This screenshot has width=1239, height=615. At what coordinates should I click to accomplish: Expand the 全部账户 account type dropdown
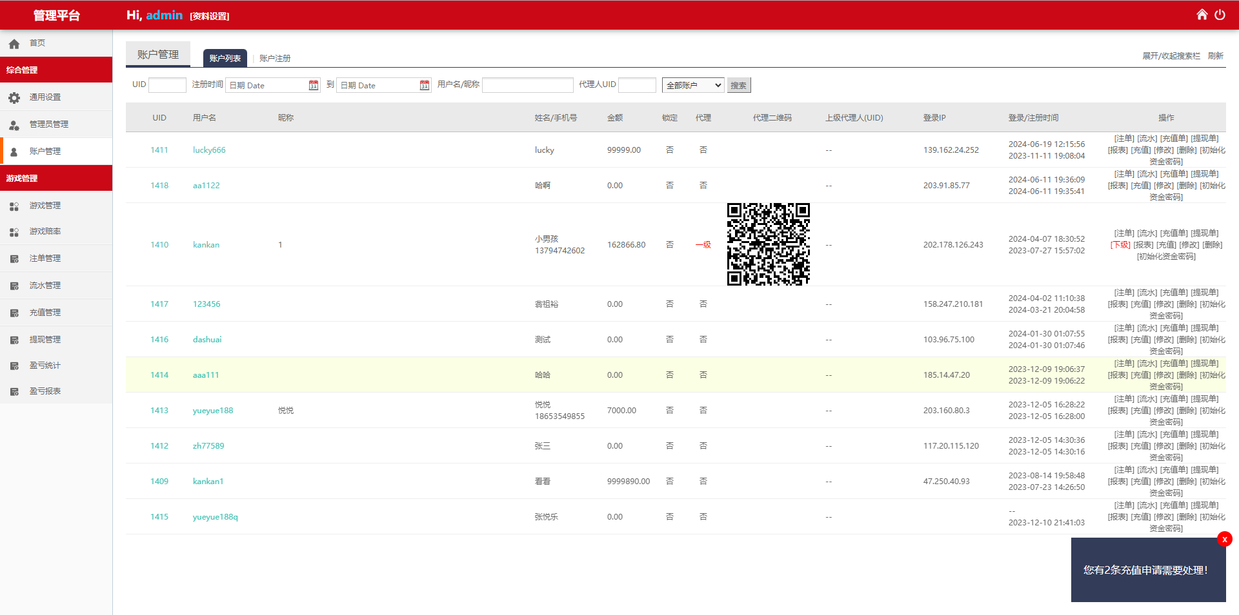pyautogui.click(x=692, y=85)
